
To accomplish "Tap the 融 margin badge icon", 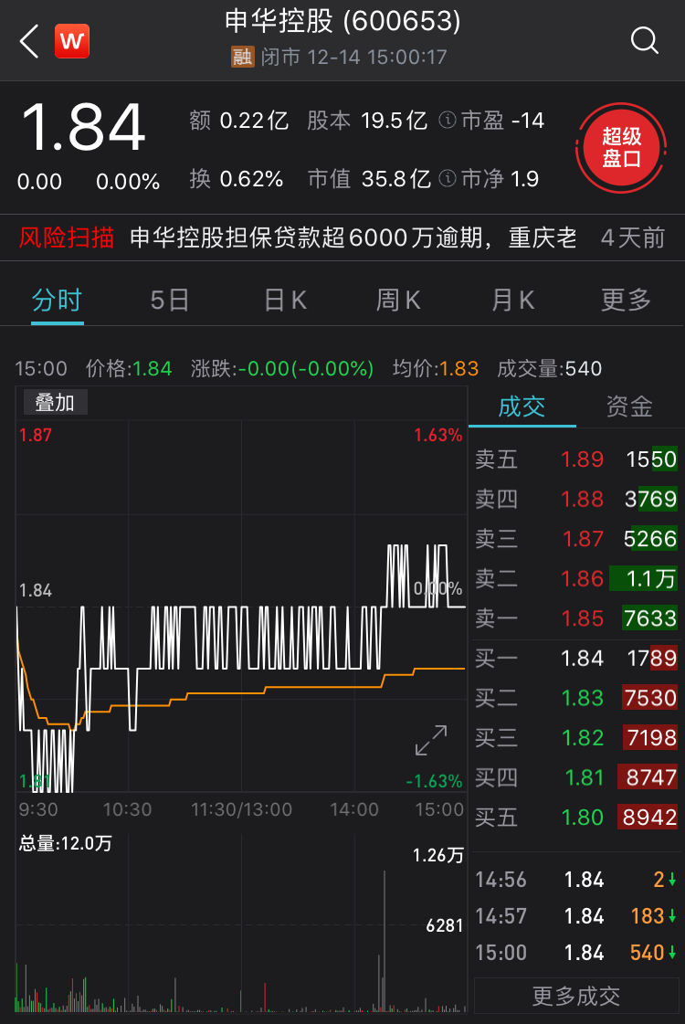I will [242, 58].
